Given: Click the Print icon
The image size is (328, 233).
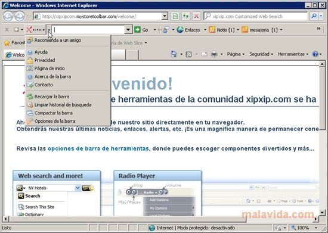Looking at the screenshot, I should tap(214, 54).
